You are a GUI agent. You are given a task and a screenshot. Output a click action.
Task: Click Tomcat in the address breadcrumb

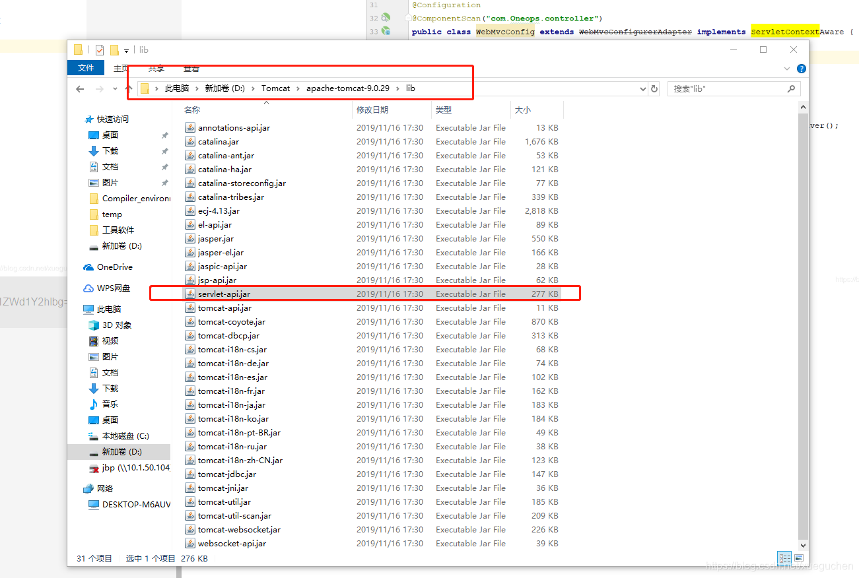click(x=275, y=88)
